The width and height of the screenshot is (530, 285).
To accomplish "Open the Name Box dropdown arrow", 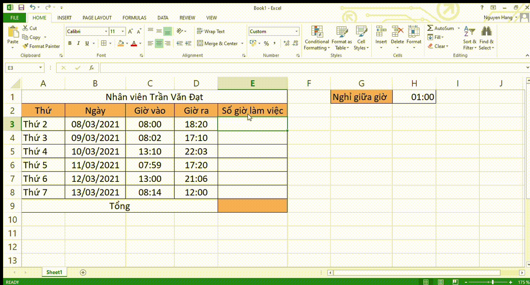I will pos(40,68).
